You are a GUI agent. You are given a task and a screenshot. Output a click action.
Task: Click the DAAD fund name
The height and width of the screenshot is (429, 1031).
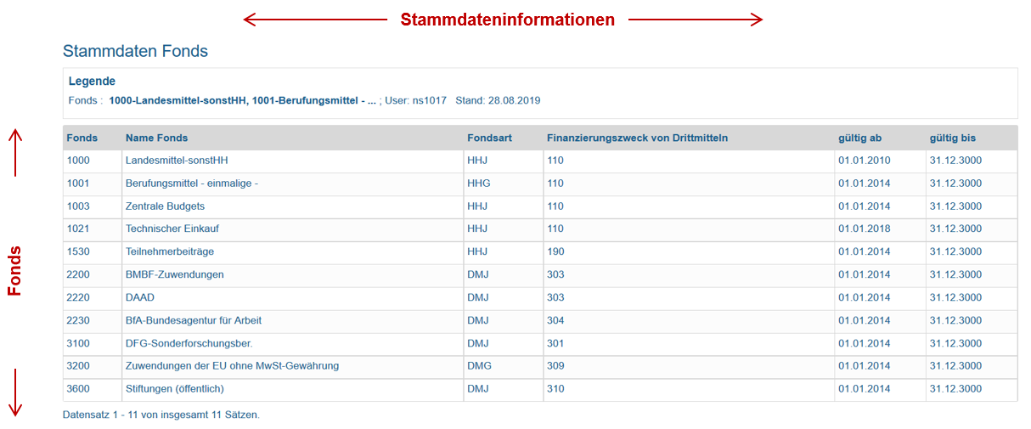(140, 298)
